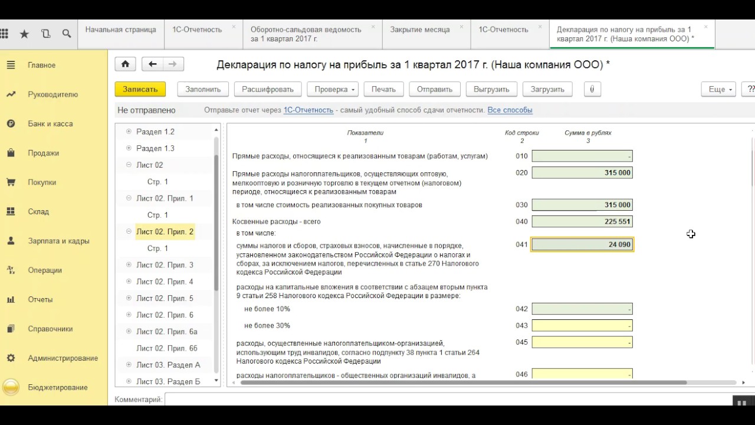
Task: Click line 020 amount field 315 000
Action: point(582,173)
